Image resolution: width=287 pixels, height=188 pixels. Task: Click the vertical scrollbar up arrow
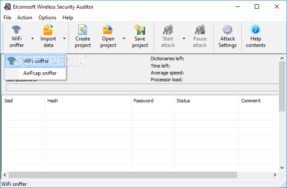click(x=282, y=58)
